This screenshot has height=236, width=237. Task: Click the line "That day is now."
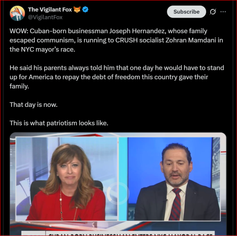pyautogui.click(x=34, y=105)
